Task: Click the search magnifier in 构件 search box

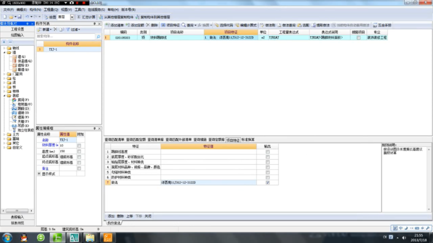Action: 98,37
